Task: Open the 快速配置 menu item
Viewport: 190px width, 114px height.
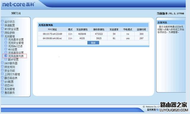Action: click(x=9, y=26)
